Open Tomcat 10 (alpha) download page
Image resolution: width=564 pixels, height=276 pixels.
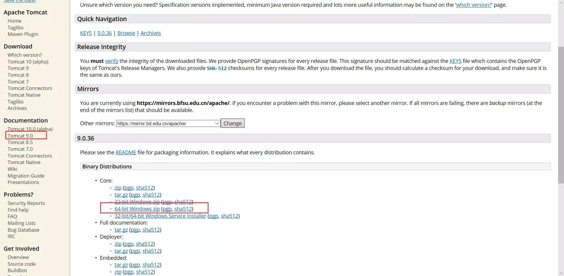(28, 62)
